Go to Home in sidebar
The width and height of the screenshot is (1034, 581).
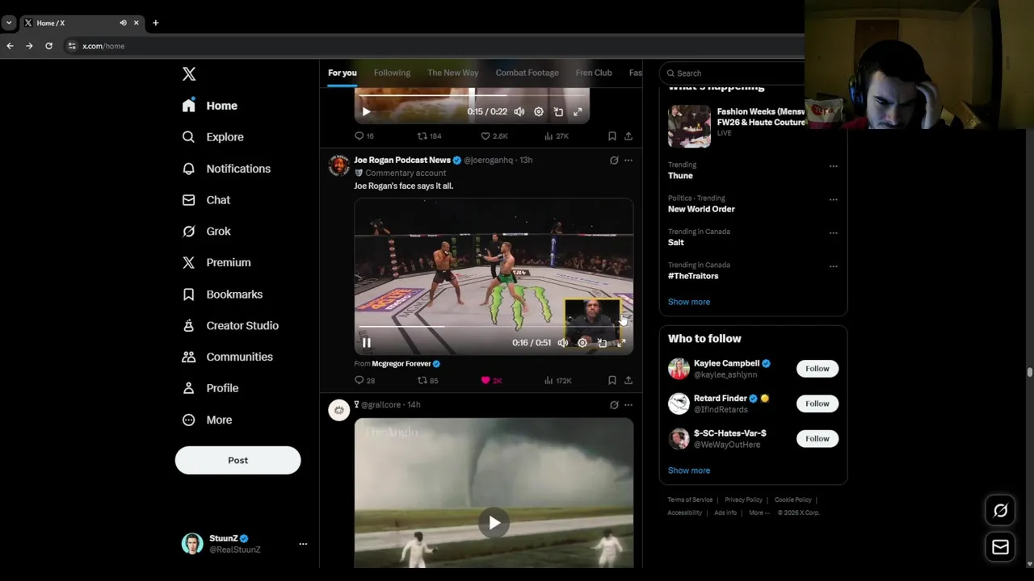click(x=210, y=106)
